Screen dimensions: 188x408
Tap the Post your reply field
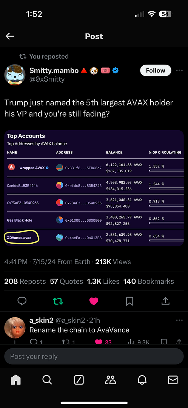click(x=94, y=356)
